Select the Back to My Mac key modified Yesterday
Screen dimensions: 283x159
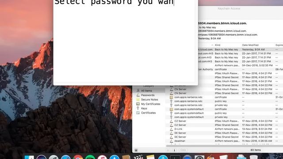tap(241, 49)
